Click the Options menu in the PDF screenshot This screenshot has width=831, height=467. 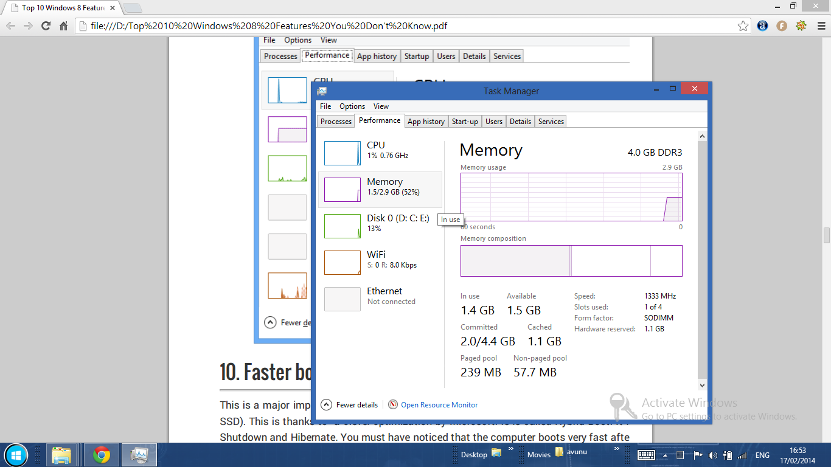298,40
